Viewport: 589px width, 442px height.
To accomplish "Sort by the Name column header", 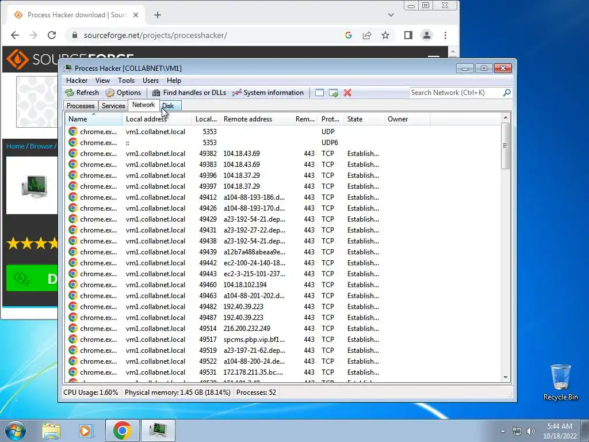I will (94, 119).
